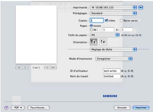Click the '20.99 cm sur 29.70' text

[x=131, y=35]
